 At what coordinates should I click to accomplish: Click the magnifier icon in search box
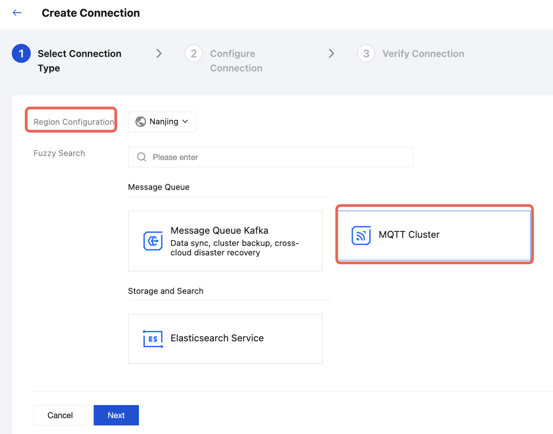point(142,157)
